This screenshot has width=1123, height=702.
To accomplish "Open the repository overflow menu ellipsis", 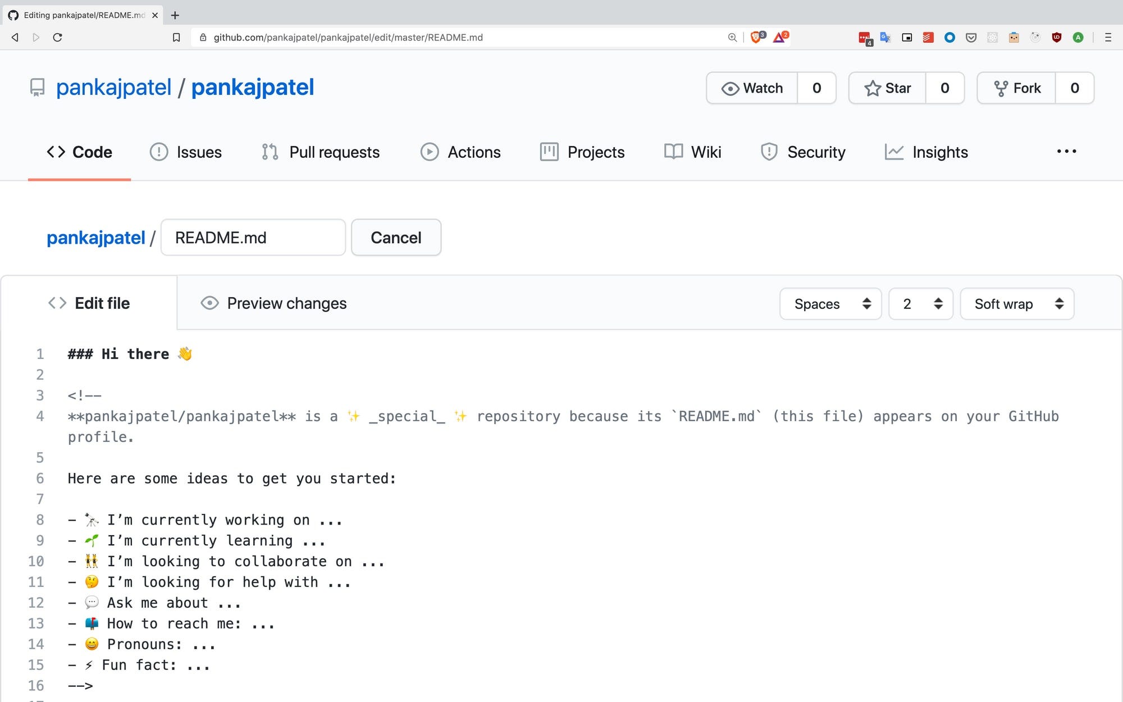I will (x=1066, y=152).
